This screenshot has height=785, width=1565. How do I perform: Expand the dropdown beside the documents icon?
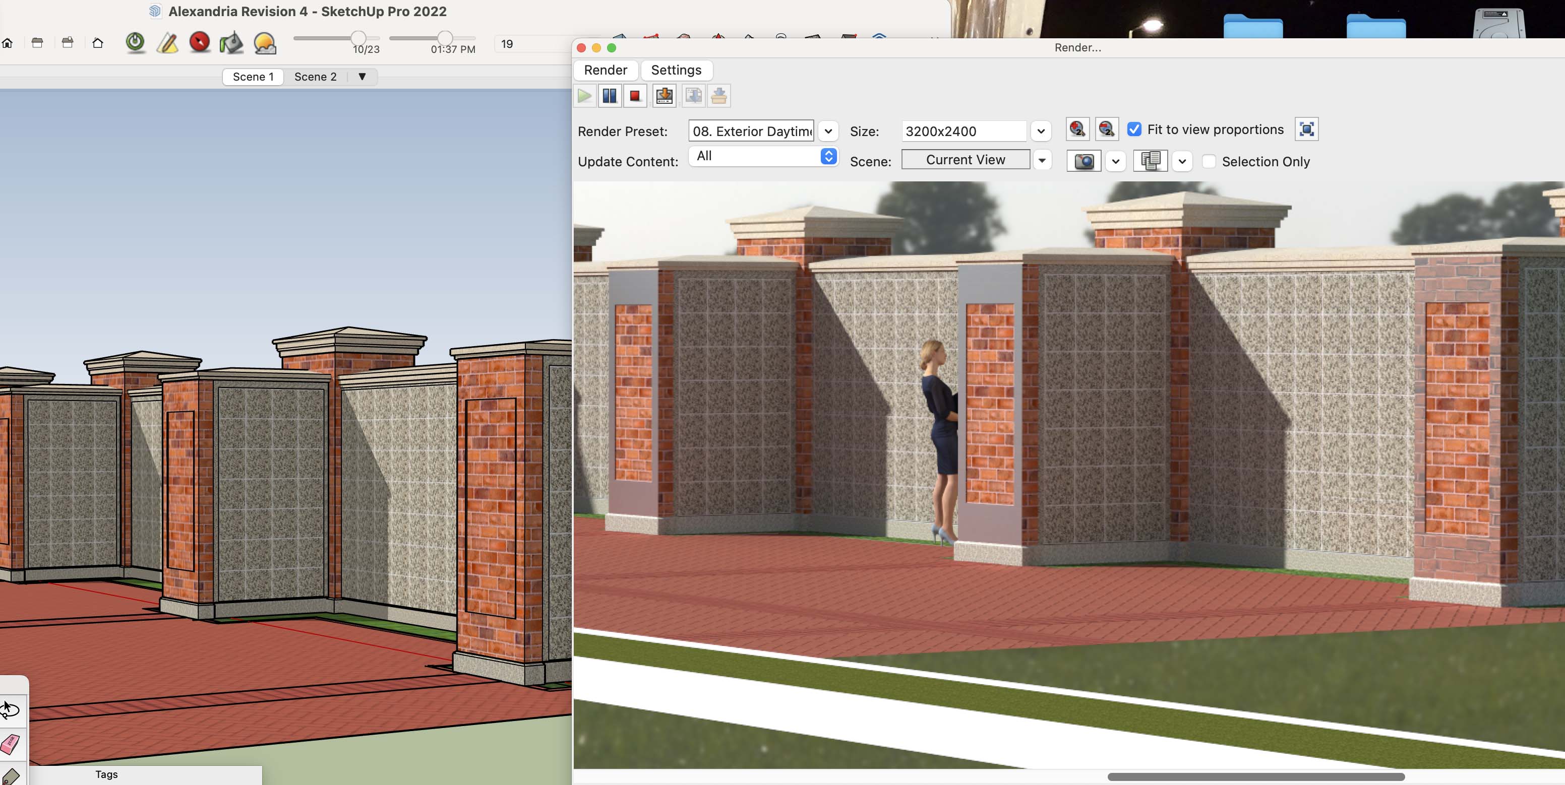1182,162
